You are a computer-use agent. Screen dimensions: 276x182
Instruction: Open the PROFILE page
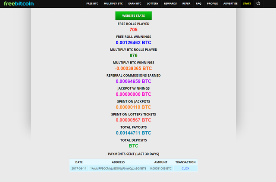[x=212, y=3]
